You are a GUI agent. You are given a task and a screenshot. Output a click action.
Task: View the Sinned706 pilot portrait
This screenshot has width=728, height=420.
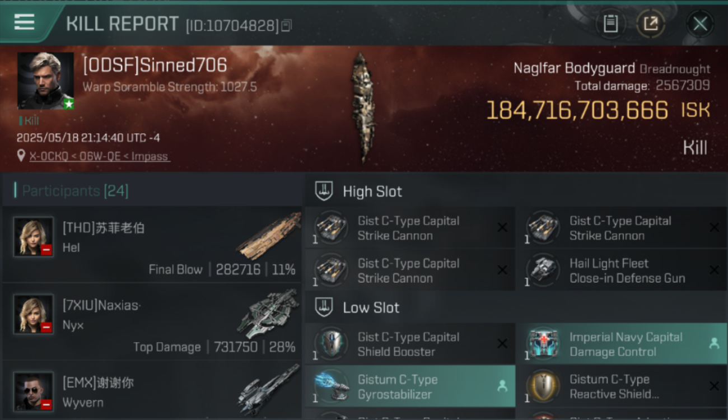point(45,81)
